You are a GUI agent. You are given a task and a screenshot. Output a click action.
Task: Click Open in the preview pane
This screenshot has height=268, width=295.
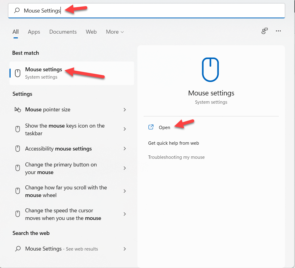point(164,128)
